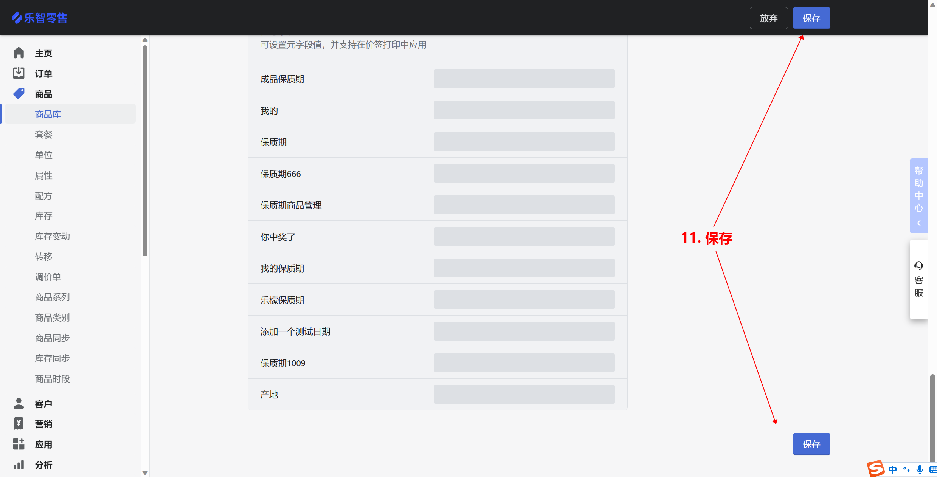
Task: Click the 成品保质期 input field
Action: [524, 79]
